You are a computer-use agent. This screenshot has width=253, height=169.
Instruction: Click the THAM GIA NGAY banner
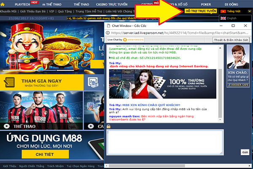pyautogui.click(x=42, y=82)
